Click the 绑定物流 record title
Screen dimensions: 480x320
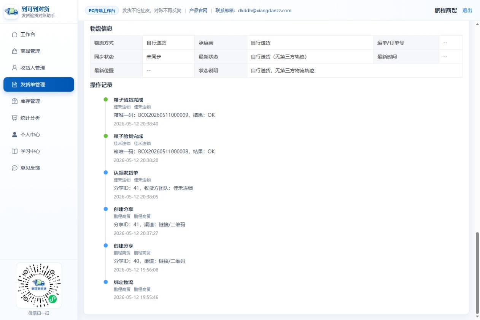124,282
